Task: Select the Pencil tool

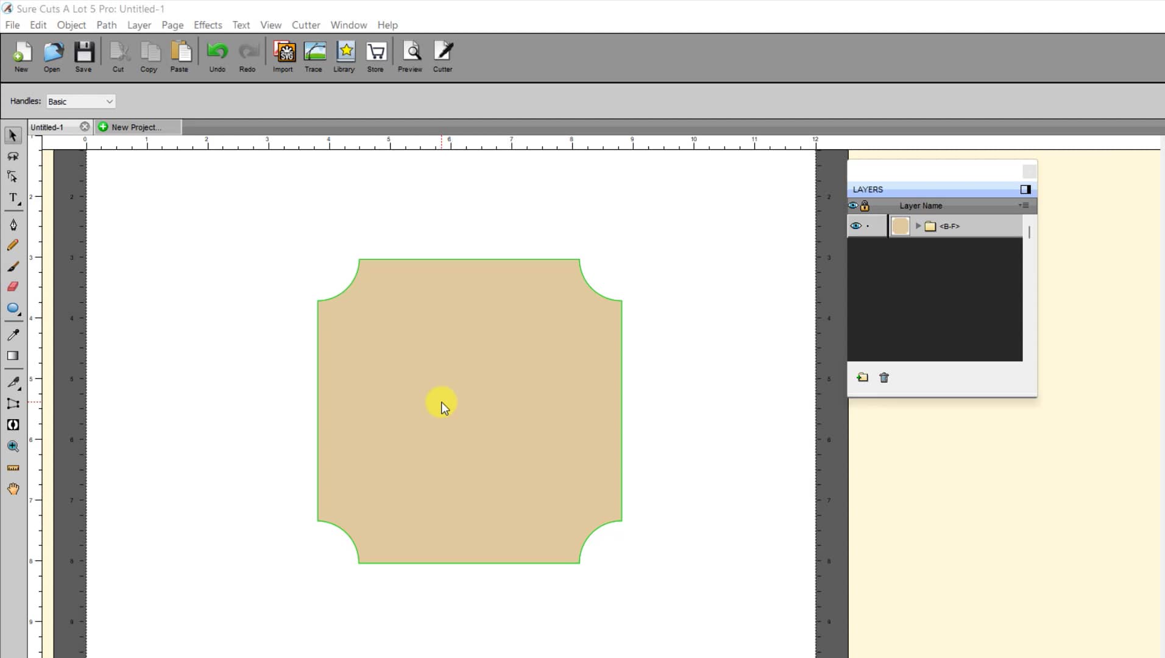Action: 13,244
